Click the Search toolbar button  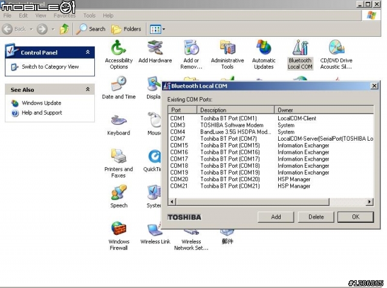point(91,29)
